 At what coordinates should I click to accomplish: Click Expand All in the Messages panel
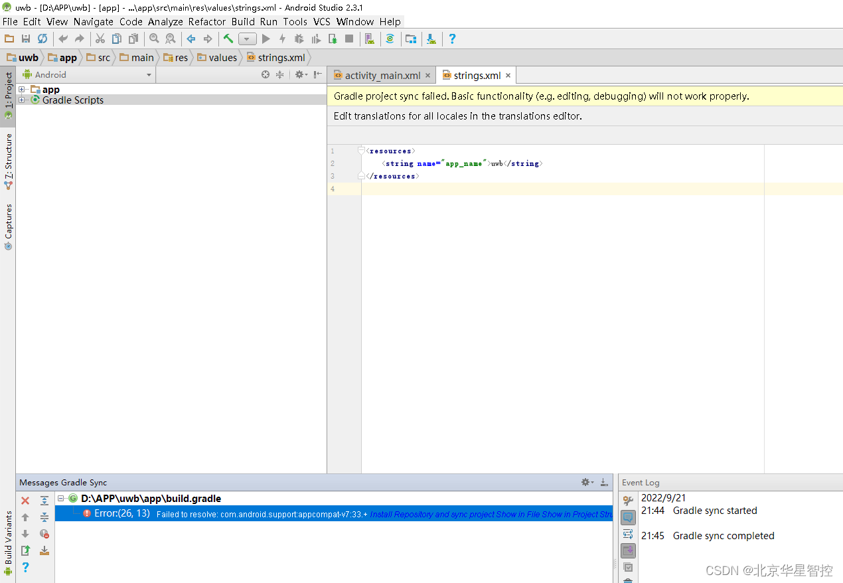pos(44,501)
